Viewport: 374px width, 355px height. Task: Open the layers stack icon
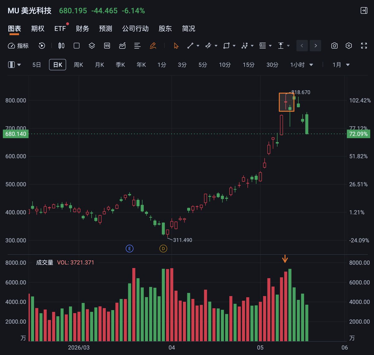(92, 46)
